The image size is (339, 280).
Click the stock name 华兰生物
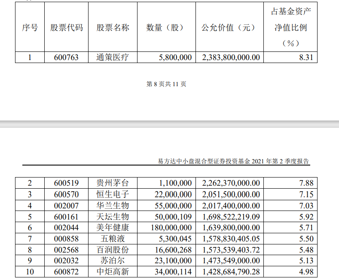coord(113,205)
